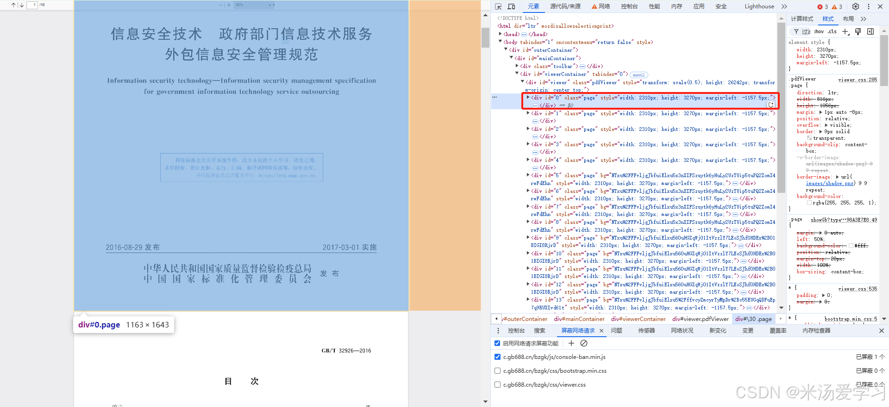Check viewer.css blocking pattern
Viewport: 889px width, 407px height.
coord(497,384)
